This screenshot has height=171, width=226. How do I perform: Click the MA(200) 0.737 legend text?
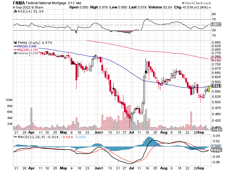point(27,50)
